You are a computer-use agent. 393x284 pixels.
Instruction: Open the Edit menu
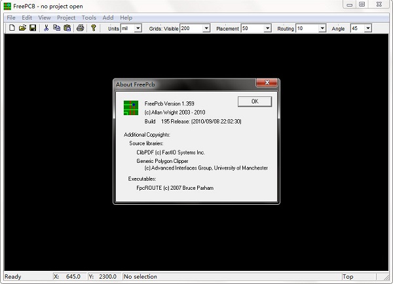coord(27,18)
